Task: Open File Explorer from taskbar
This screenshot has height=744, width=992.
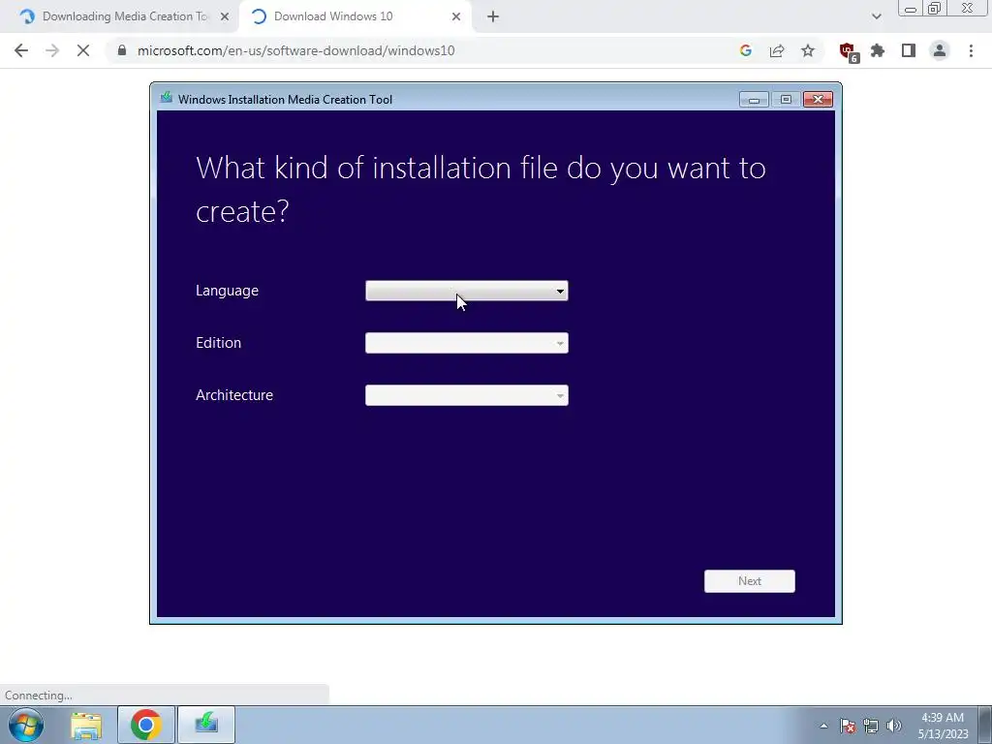Action: click(x=86, y=725)
